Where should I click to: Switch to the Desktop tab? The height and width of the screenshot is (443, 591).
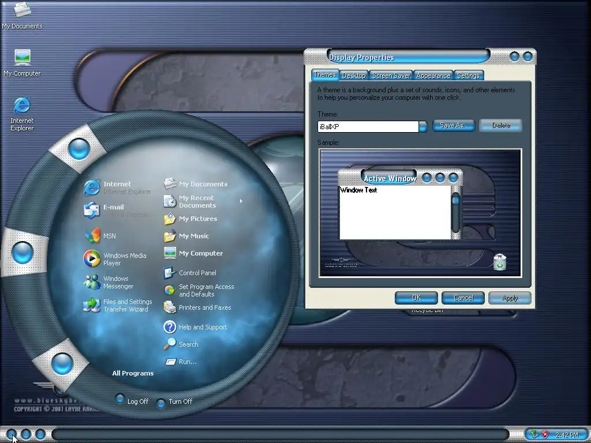[x=354, y=76]
